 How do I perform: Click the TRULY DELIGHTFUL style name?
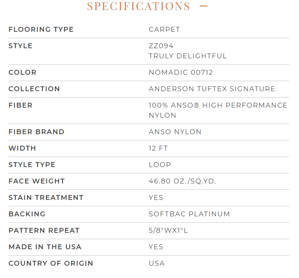pyautogui.click(x=188, y=56)
